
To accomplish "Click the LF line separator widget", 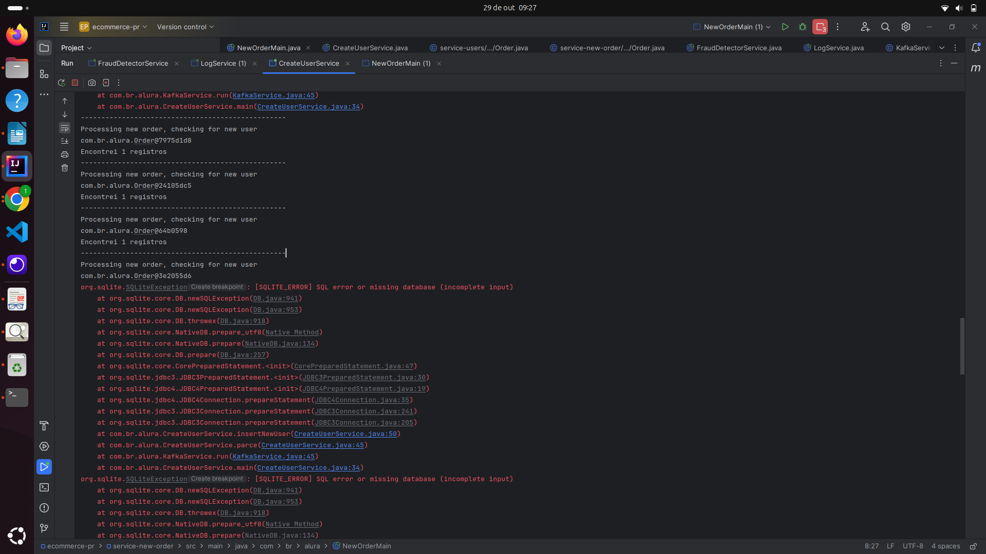I will tap(890, 546).
